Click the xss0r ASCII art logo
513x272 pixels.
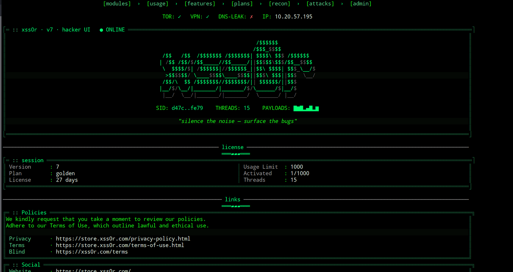237,69
